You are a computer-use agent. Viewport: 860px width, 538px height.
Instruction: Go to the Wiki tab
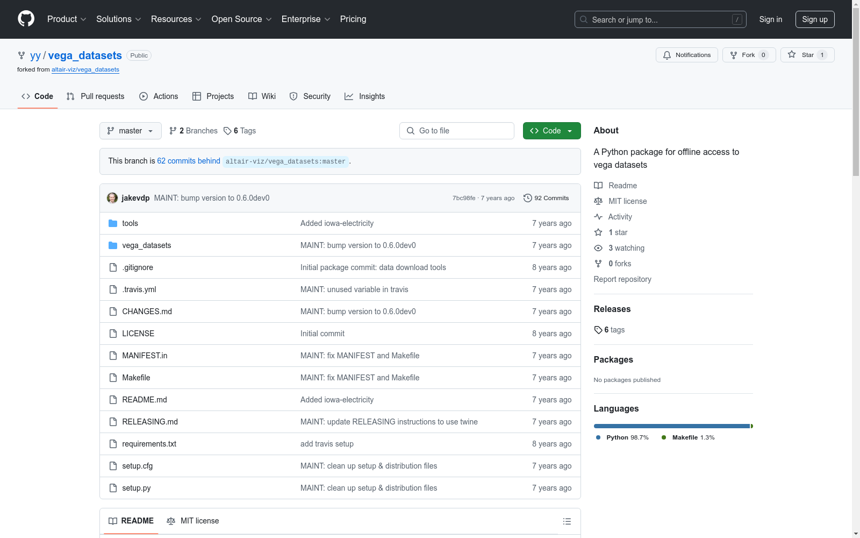[x=262, y=96]
